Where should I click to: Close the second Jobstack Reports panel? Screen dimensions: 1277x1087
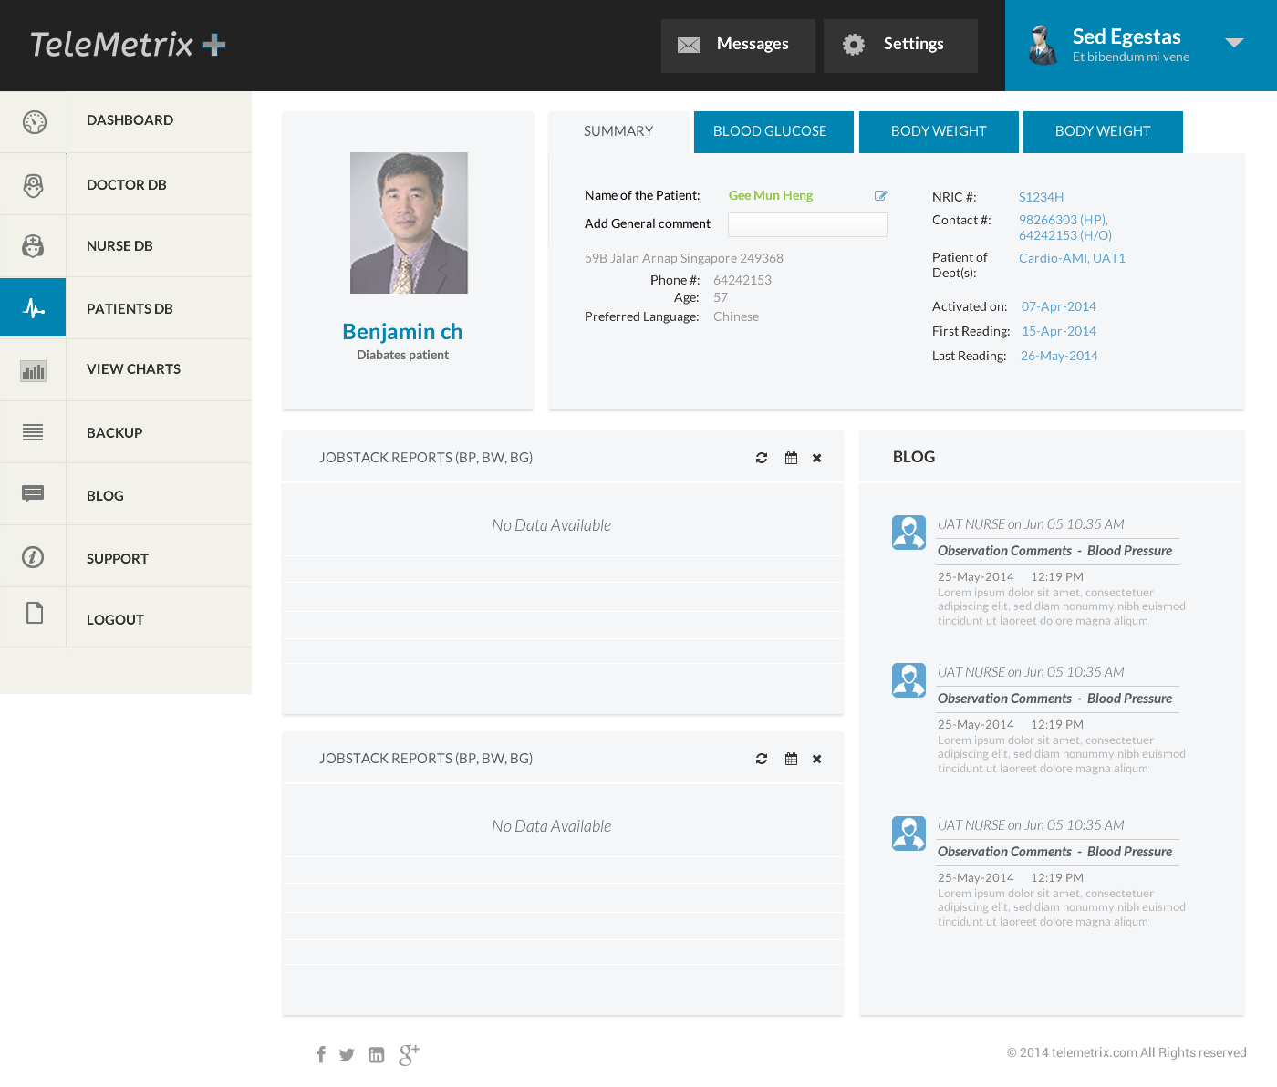(817, 759)
